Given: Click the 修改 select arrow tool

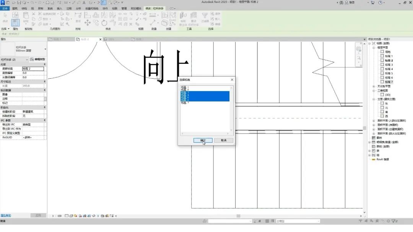Looking at the screenshot, I should 5,16.
